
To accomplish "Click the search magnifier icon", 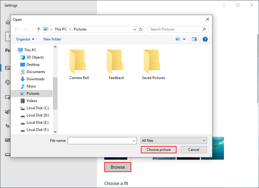I will [x=204, y=29].
